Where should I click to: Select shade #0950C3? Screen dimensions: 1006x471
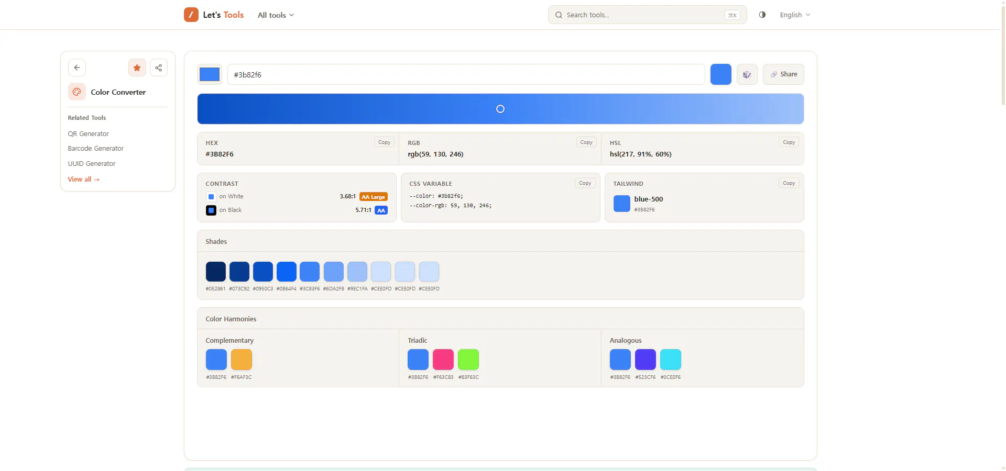(263, 272)
